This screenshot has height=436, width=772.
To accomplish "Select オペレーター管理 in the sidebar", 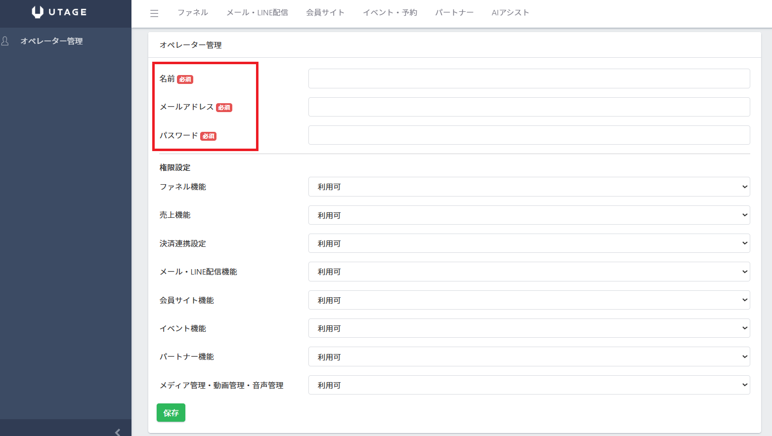I will click(x=51, y=41).
